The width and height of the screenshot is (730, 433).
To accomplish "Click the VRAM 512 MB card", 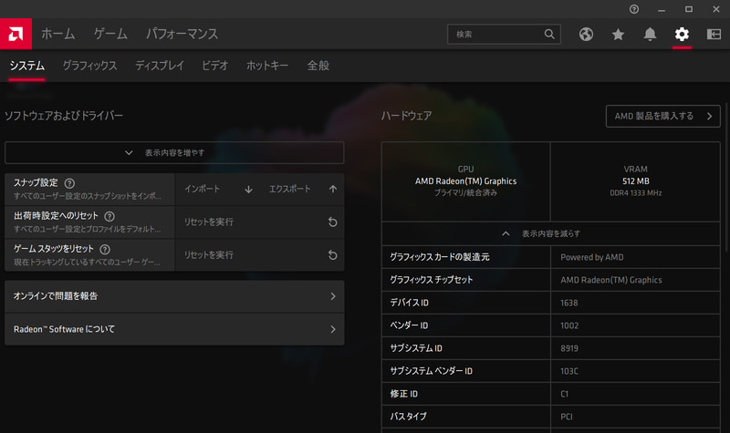I will click(635, 181).
